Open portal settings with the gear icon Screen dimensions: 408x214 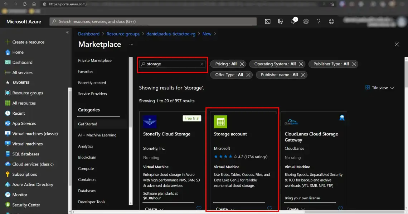pyautogui.click(x=306, y=21)
